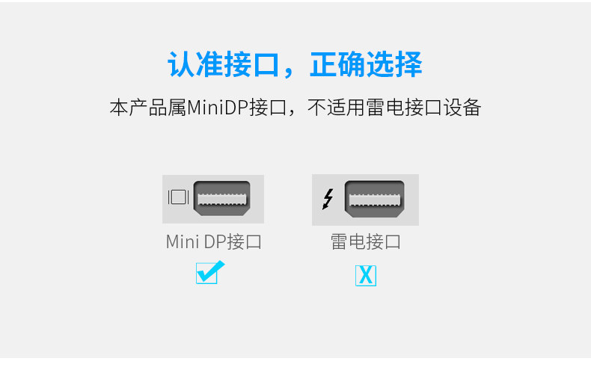Click the Mini DP port socket graphic

[221, 198]
